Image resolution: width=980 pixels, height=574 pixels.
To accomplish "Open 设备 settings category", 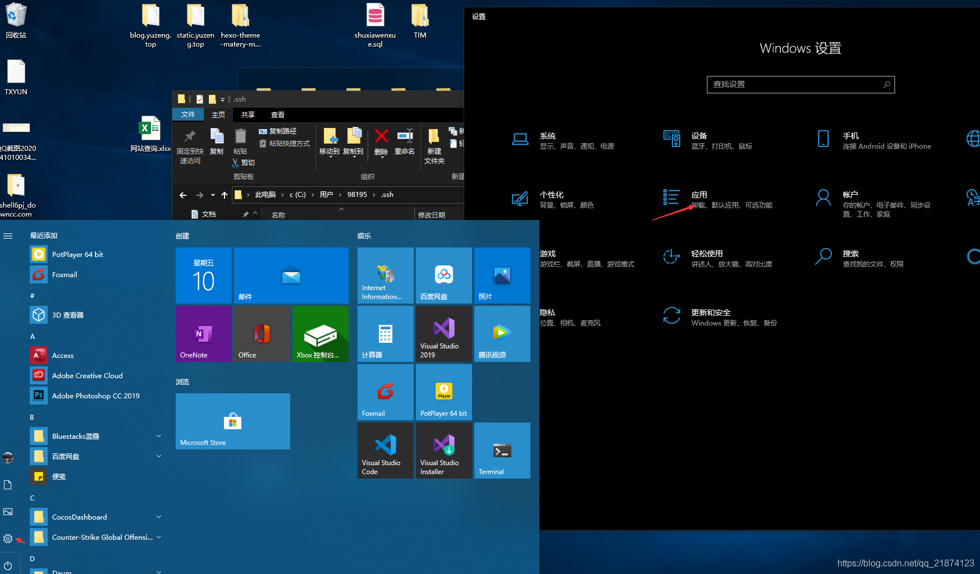I will 708,140.
